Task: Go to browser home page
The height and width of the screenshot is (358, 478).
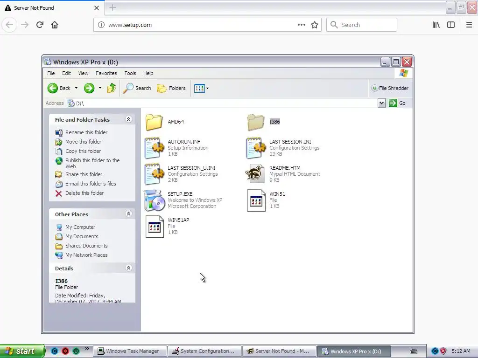Action: pyautogui.click(x=55, y=25)
